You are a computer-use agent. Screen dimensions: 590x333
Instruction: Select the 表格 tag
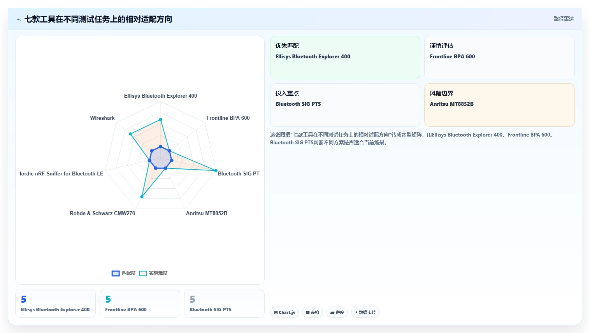tap(313, 312)
